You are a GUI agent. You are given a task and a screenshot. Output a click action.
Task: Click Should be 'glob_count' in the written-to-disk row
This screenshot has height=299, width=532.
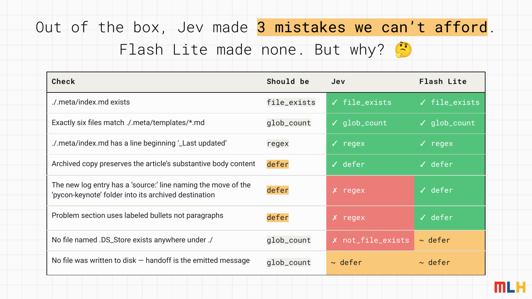click(x=289, y=263)
